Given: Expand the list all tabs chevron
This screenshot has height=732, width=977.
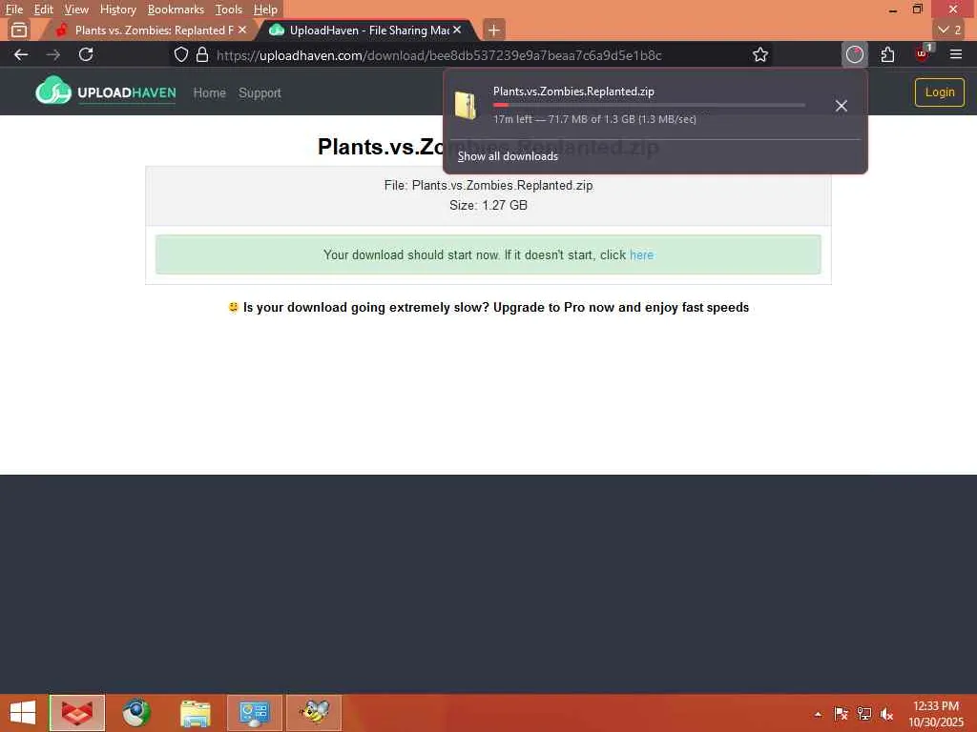Looking at the screenshot, I should click(949, 30).
